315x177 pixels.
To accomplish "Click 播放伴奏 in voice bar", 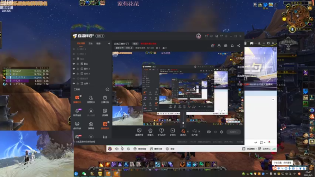I will point(156,149).
